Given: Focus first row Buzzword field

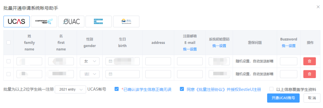Looking at the screenshot, I should [289, 61].
